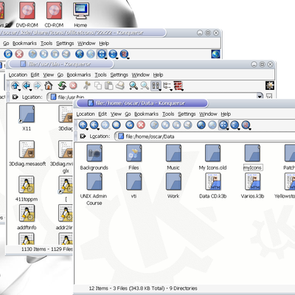Click Print icon in the Data window toolbar

188,125
